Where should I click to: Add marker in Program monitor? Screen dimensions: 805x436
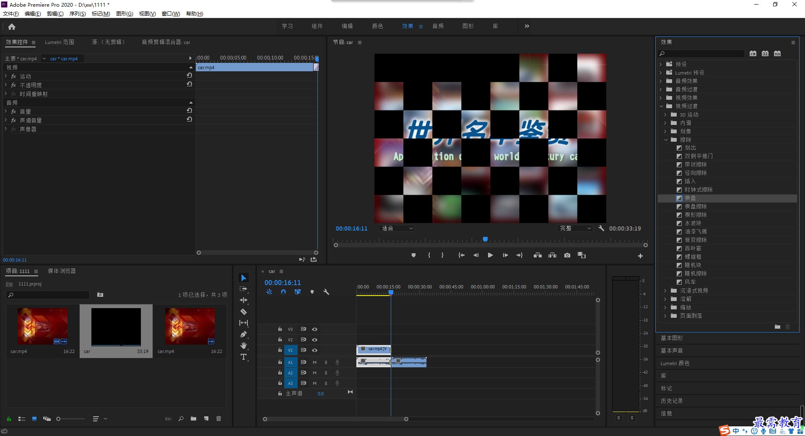pyautogui.click(x=413, y=255)
